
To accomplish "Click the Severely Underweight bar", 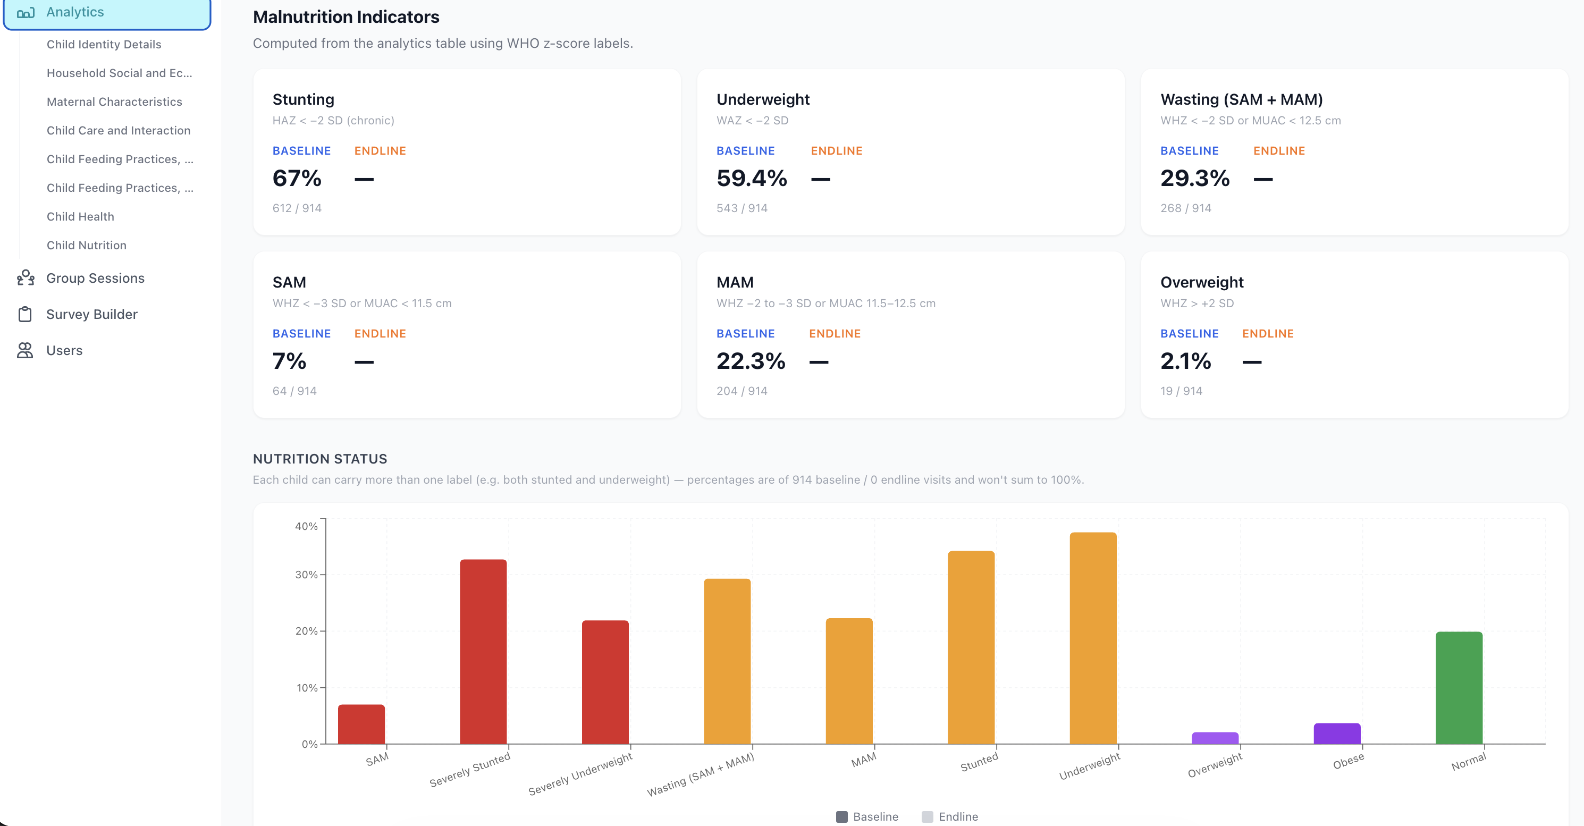I will 605,682.
